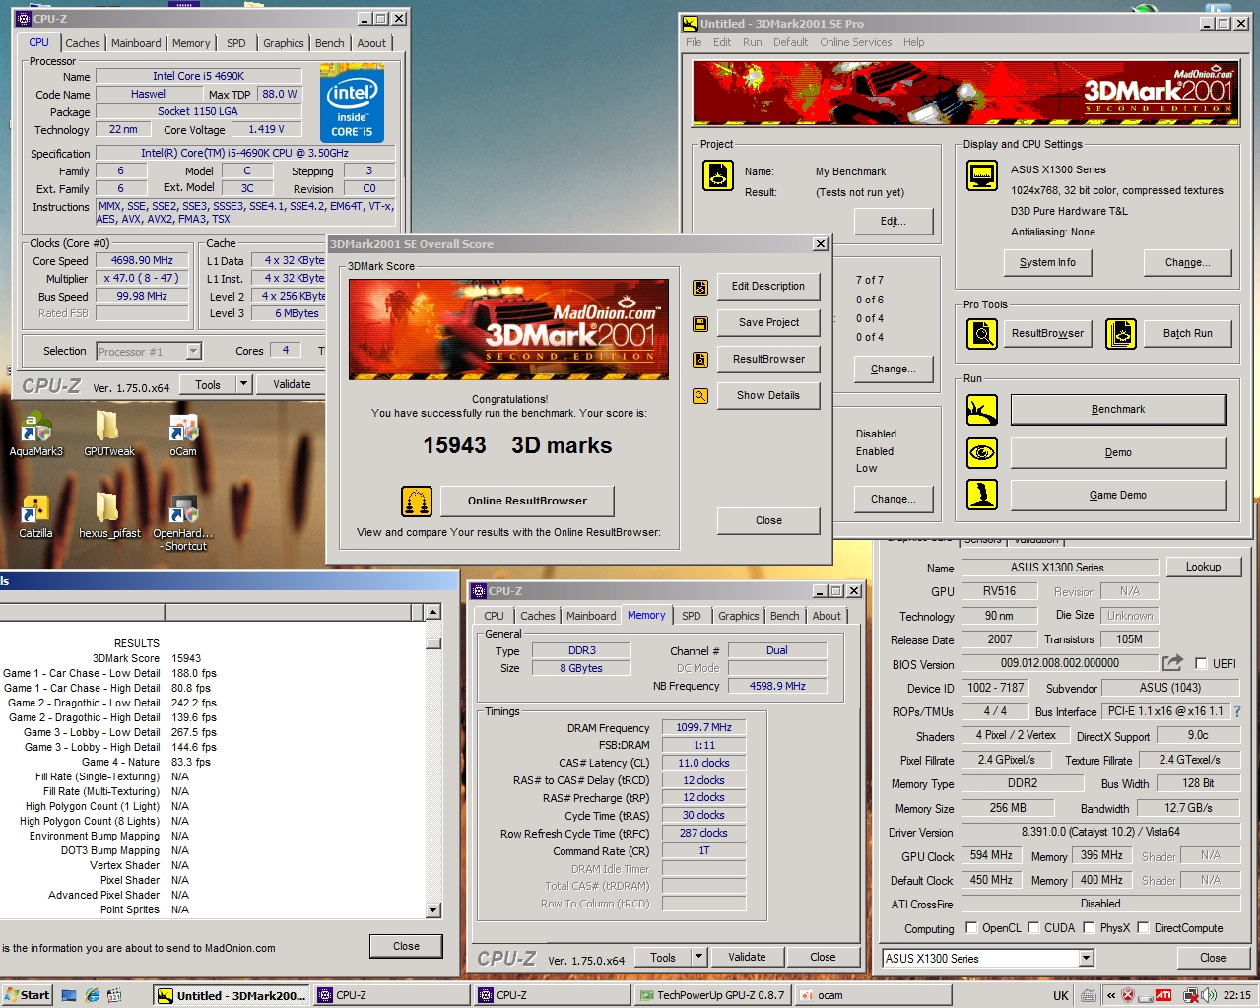Image resolution: width=1260 pixels, height=1008 pixels.
Task: Click Change... in Display and CPU Settings
Action: click(1187, 263)
